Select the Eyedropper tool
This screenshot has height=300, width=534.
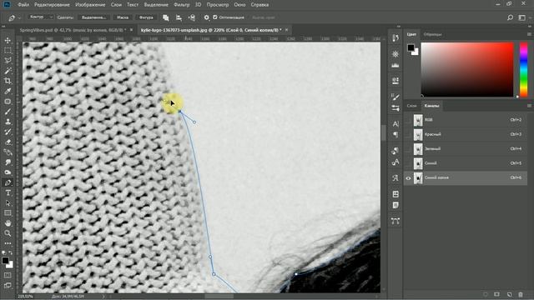click(x=8, y=91)
